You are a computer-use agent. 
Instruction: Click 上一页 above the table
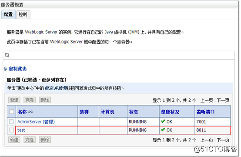coord(207,100)
